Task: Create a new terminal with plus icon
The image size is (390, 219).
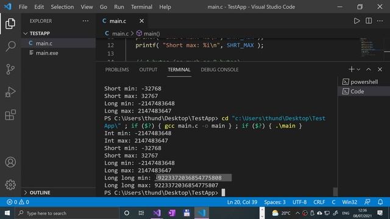Action: point(352,69)
